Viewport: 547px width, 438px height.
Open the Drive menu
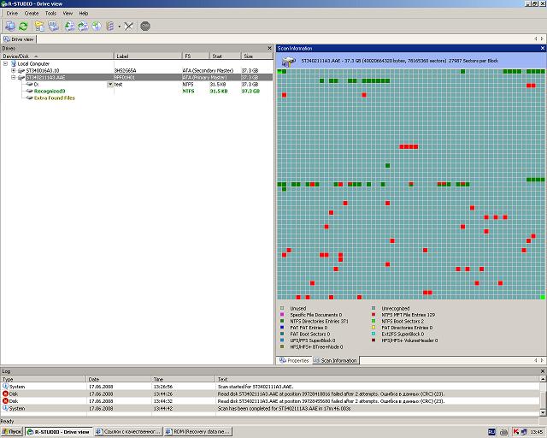pos(12,14)
